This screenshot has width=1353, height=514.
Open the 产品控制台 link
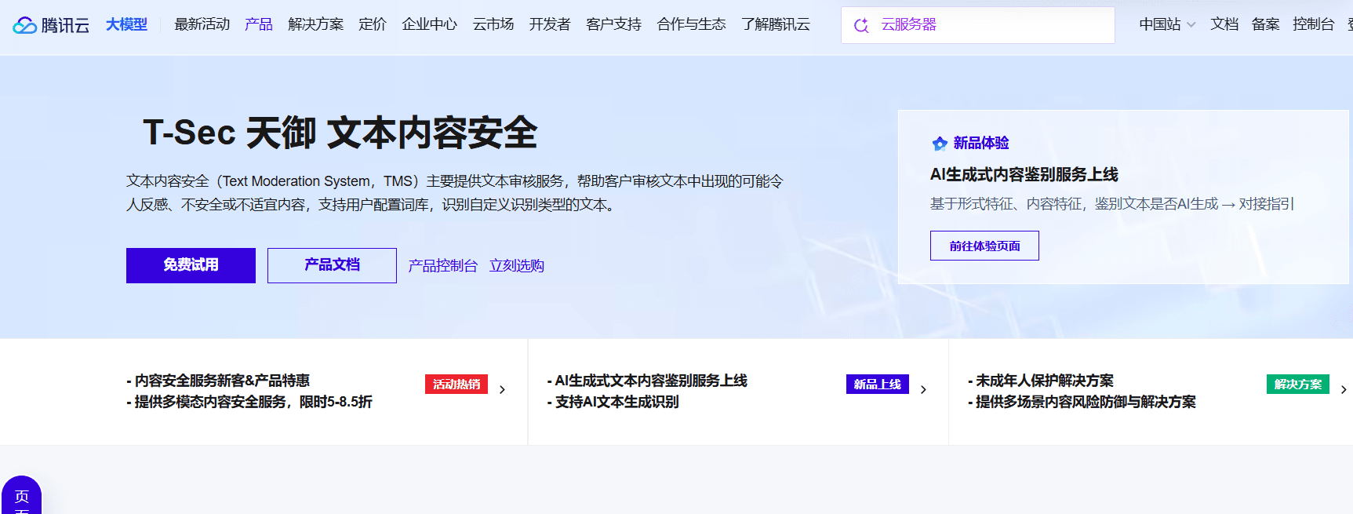(442, 266)
